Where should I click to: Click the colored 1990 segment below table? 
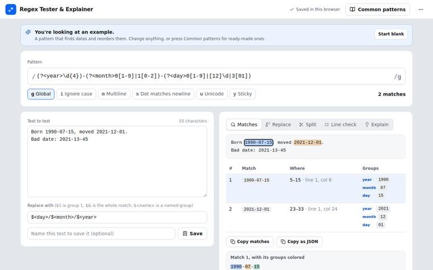(x=236, y=267)
